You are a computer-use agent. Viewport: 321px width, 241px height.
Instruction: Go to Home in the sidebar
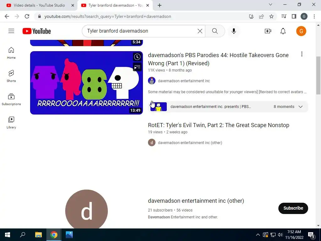click(x=11, y=53)
